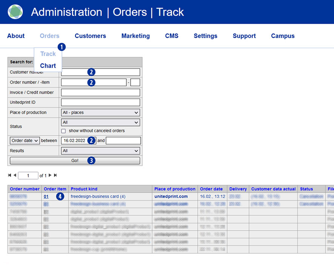The width and height of the screenshot is (334, 266).
Task: Click the page number box in pagination
Action: pos(28,176)
